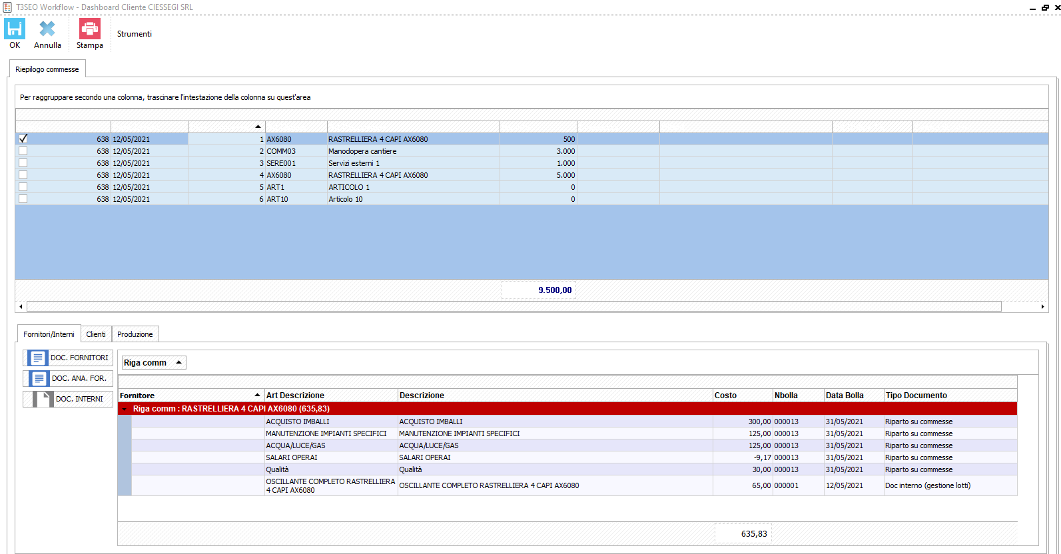Image resolution: width=1061 pixels, height=554 pixels.
Task: Click the horizontal scrollbar track of the top grid
Action: pos(514,306)
